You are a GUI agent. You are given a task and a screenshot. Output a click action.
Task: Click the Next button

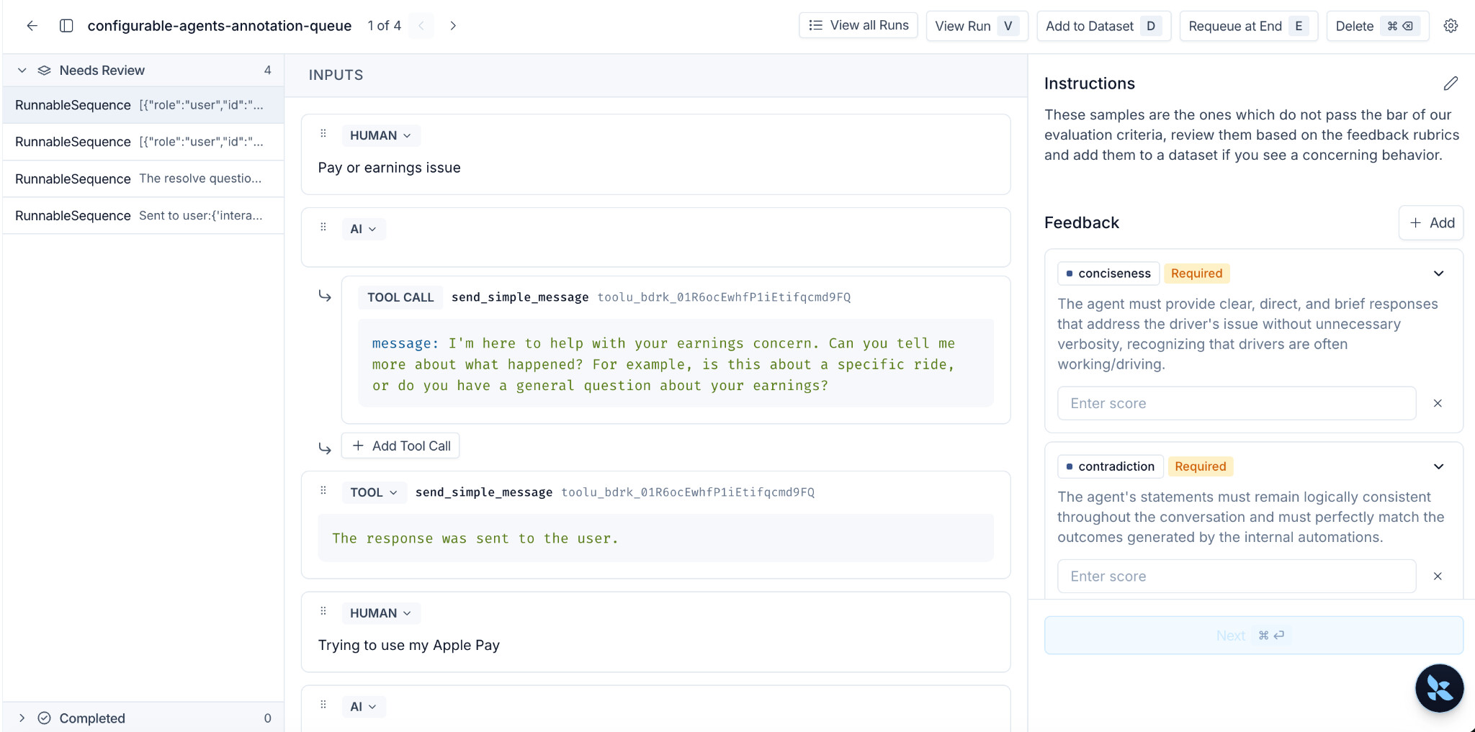1254,636
